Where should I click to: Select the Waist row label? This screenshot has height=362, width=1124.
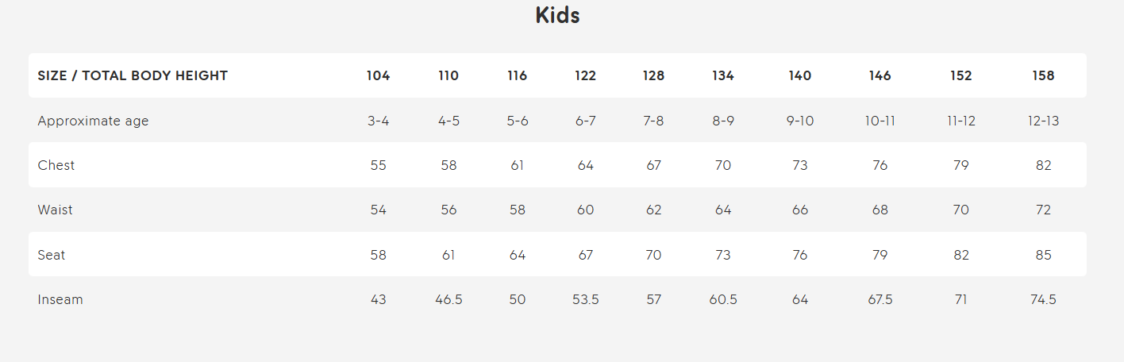55,210
